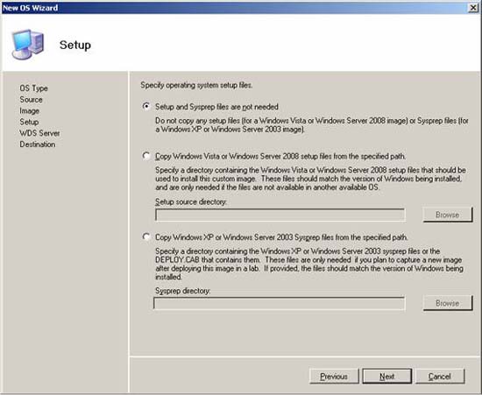Advance with the Next button
Screen dimensions: 482x395
pos(387,377)
